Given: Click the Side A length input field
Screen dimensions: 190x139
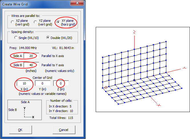Looking at the screenshot, I should (x=31, y=56).
